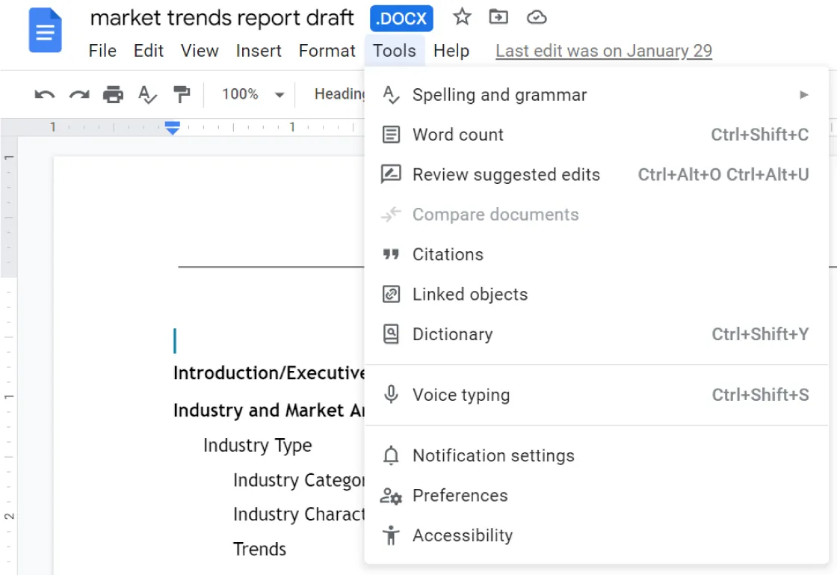Open the Help menu
The image size is (837, 575).
(x=452, y=51)
